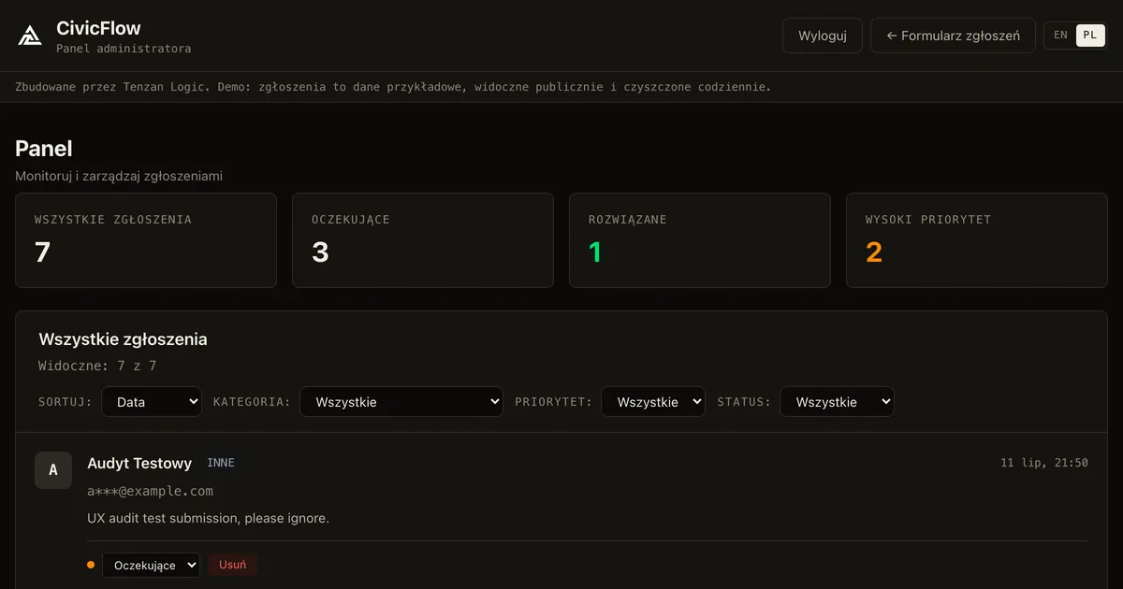This screenshot has width=1123, height=589.
Task: Click the orange status dot beside Oczekujące
Action: click(91, 565)
